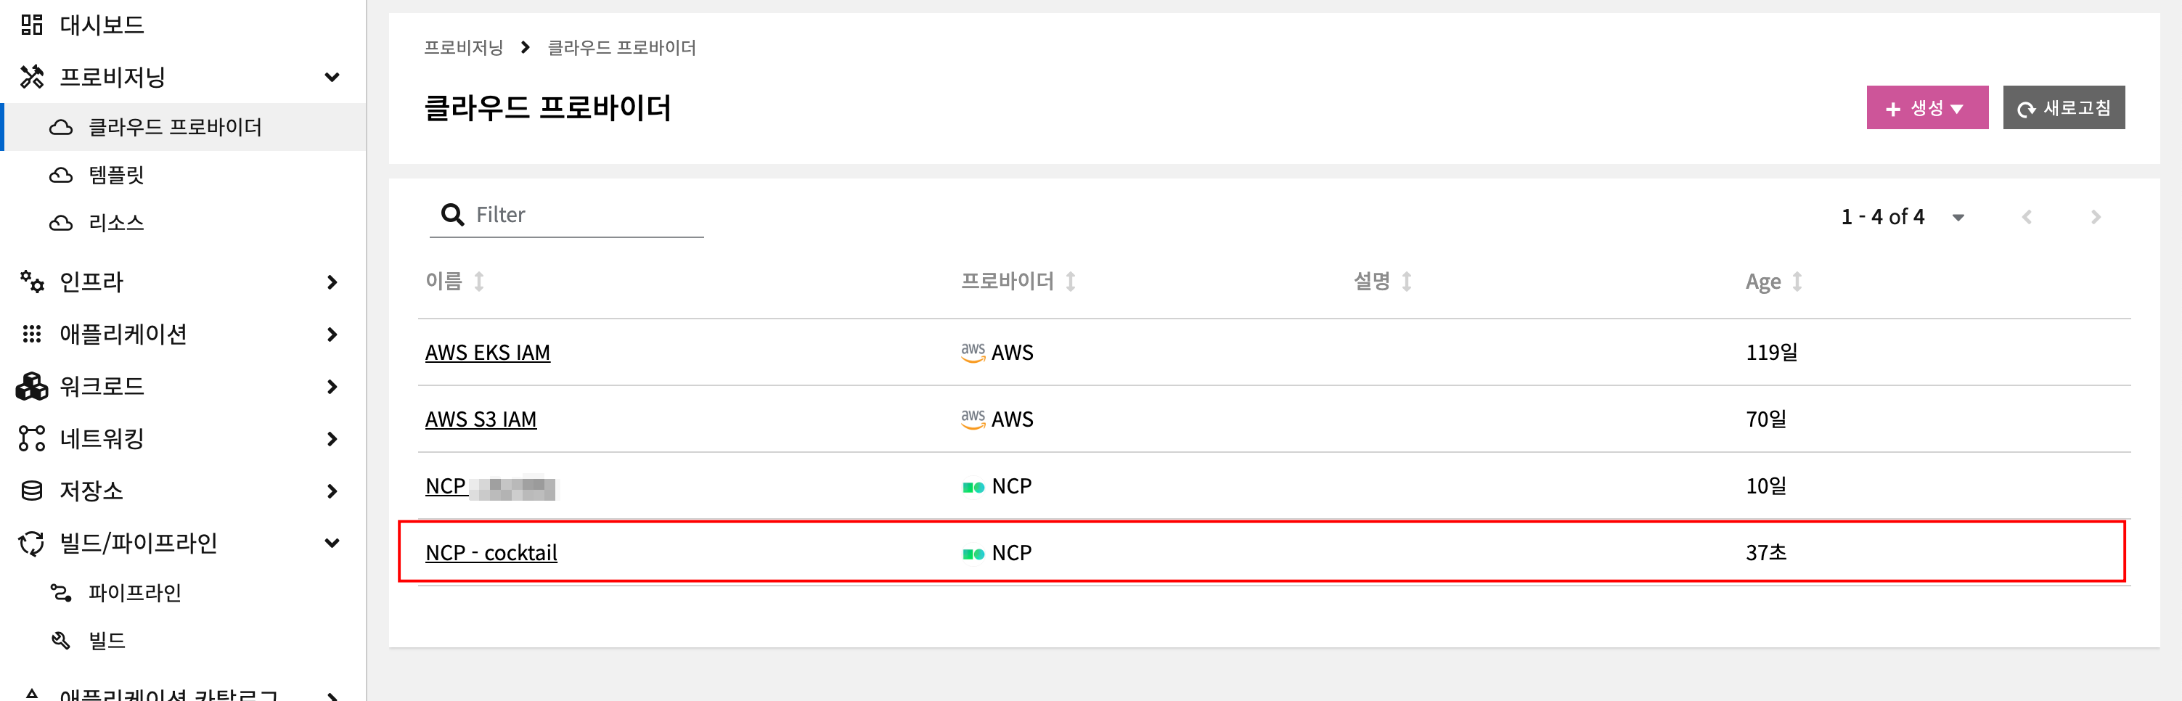Sort the description column by its arrow
The image size is (2182, 701).
[x=1406, y=281]
